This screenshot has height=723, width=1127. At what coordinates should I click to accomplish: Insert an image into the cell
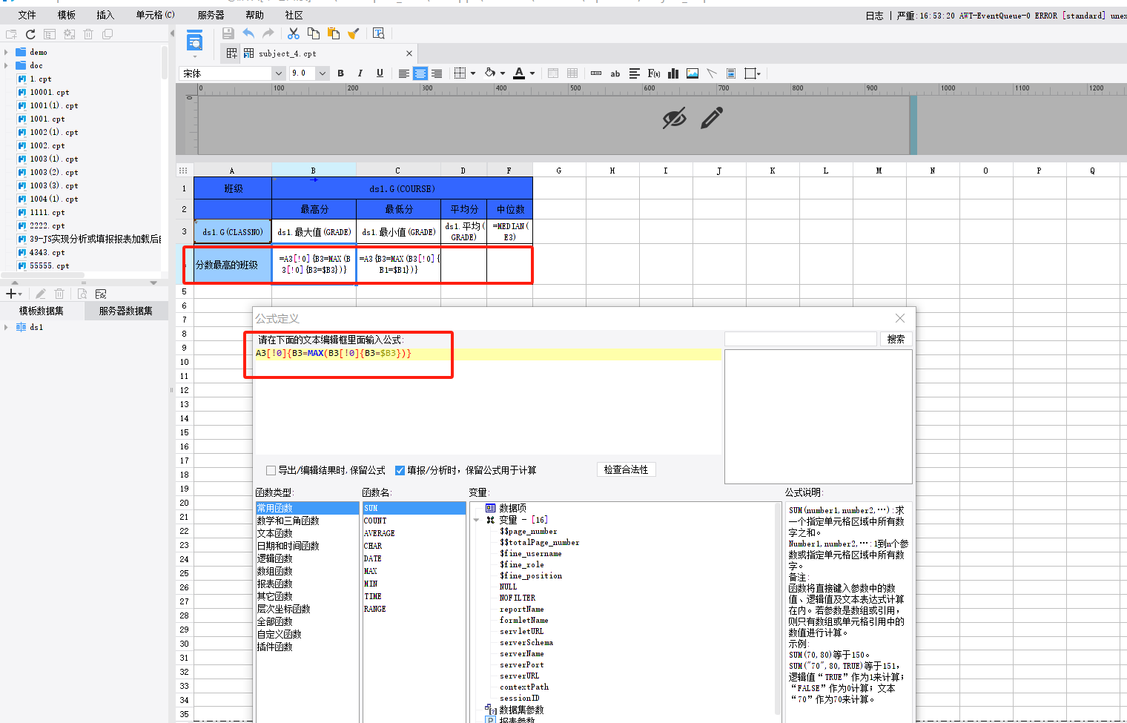693,73
